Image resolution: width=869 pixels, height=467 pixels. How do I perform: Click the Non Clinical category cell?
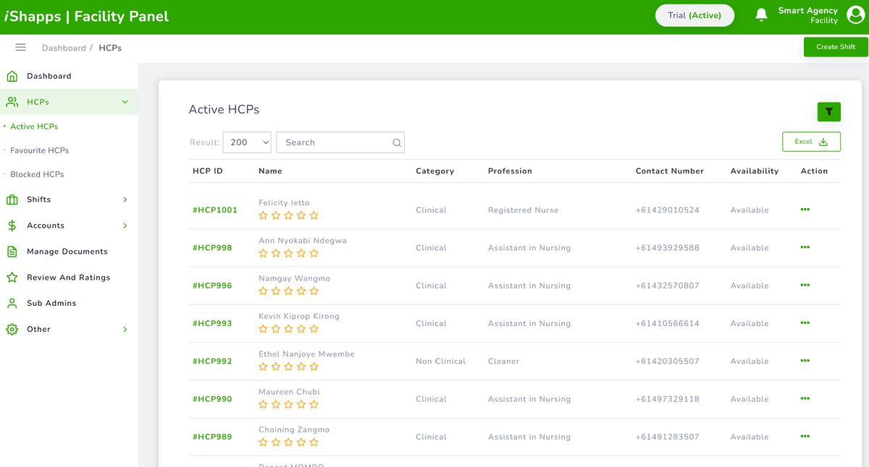point(440,361)
